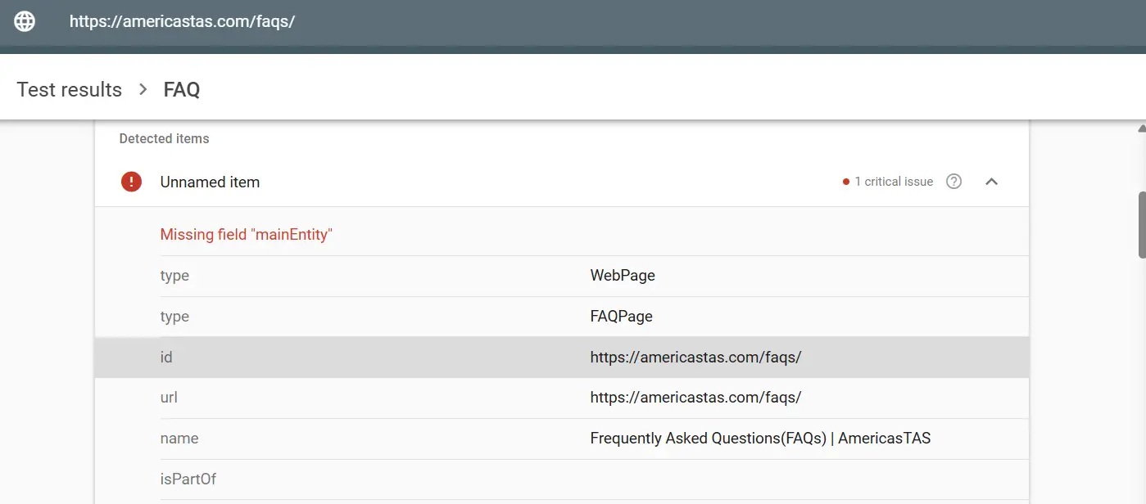Click the breadcrumb arrow separator icon
1146x504 pixels.
click(x=143, y=89)
